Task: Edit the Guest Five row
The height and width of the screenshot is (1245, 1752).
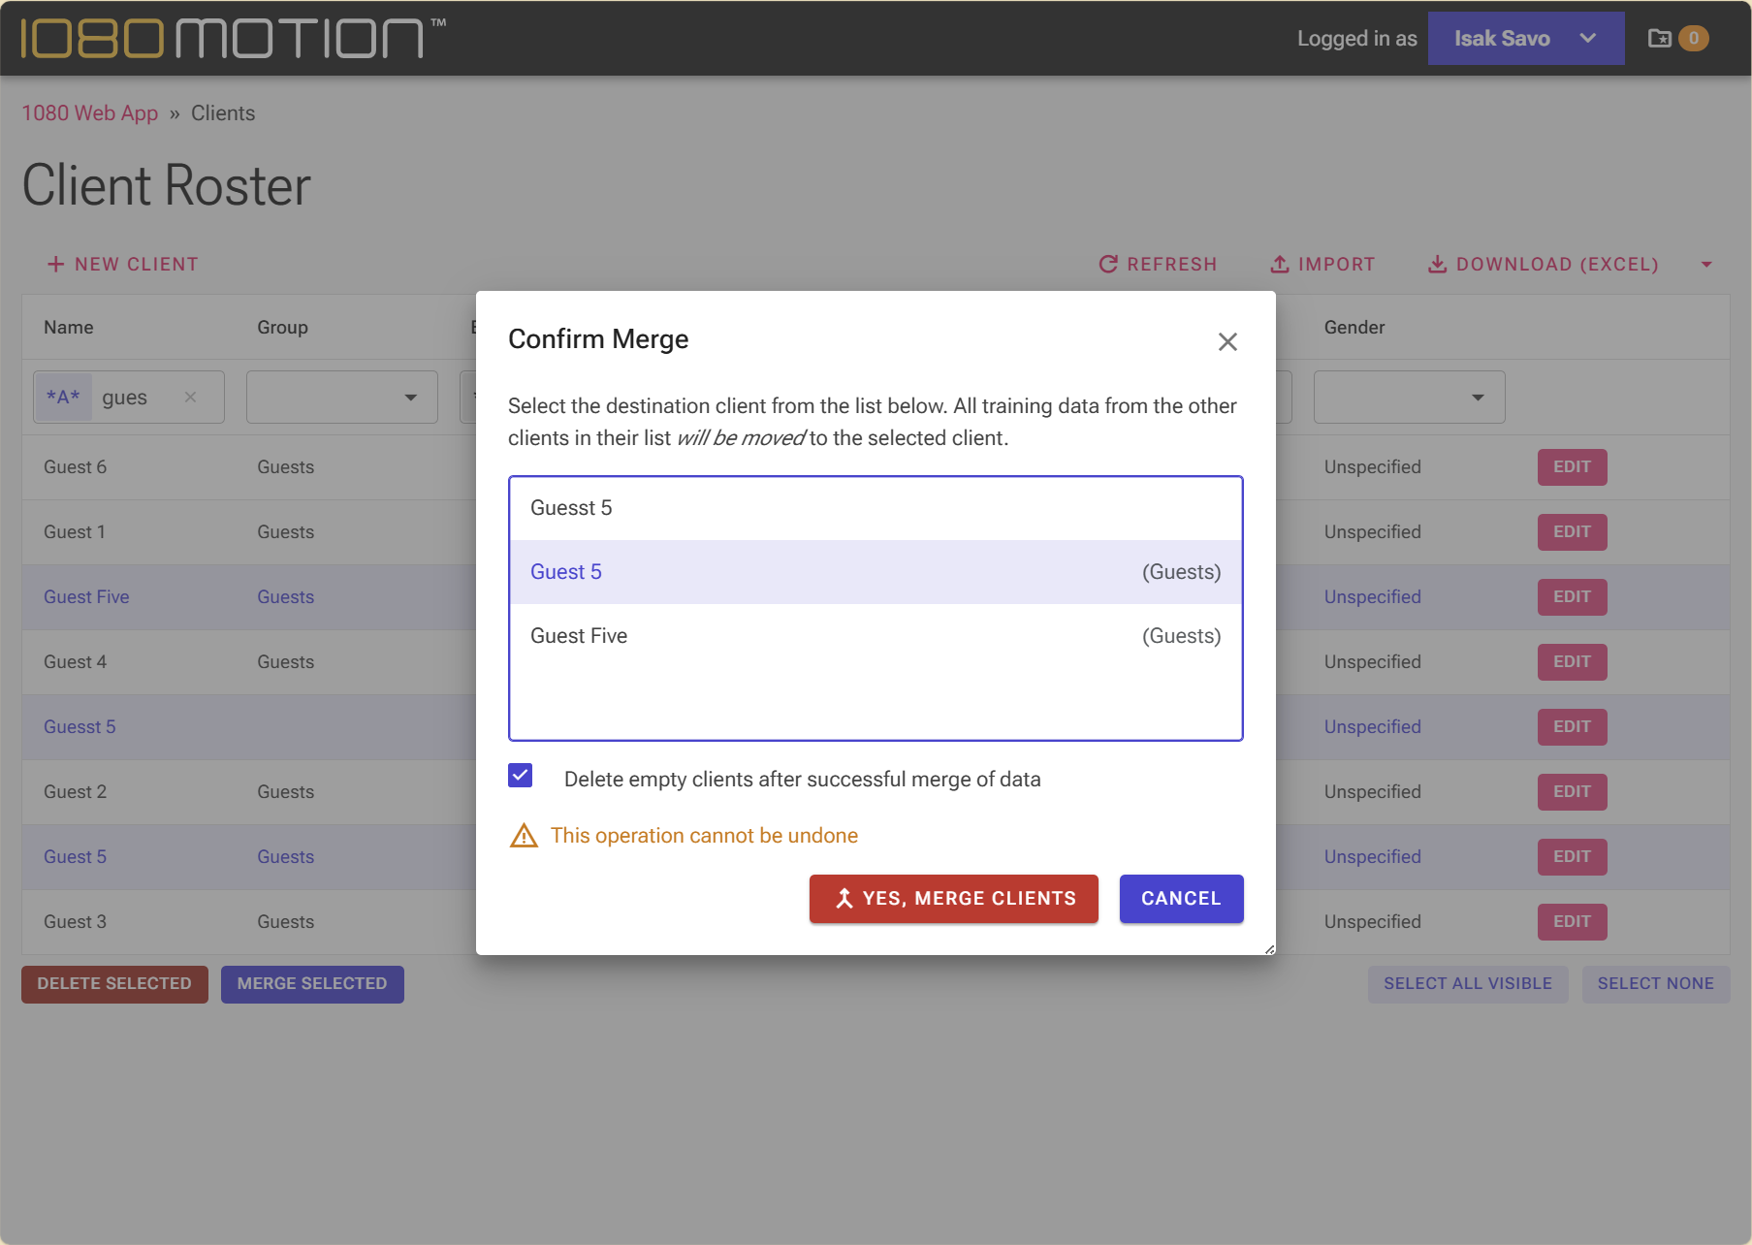Action: pyautogui.click(x=1572, y=597)
